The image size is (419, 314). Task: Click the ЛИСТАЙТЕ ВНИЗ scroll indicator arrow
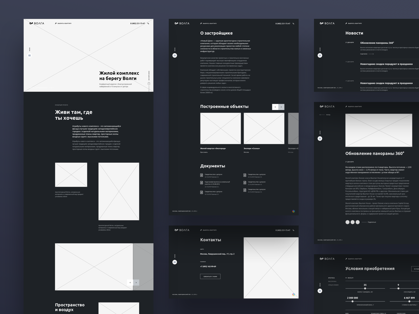pos(149,83)
